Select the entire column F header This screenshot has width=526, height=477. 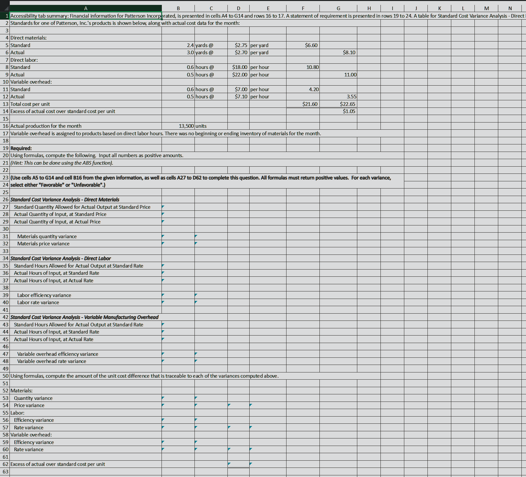pos(303,8)
